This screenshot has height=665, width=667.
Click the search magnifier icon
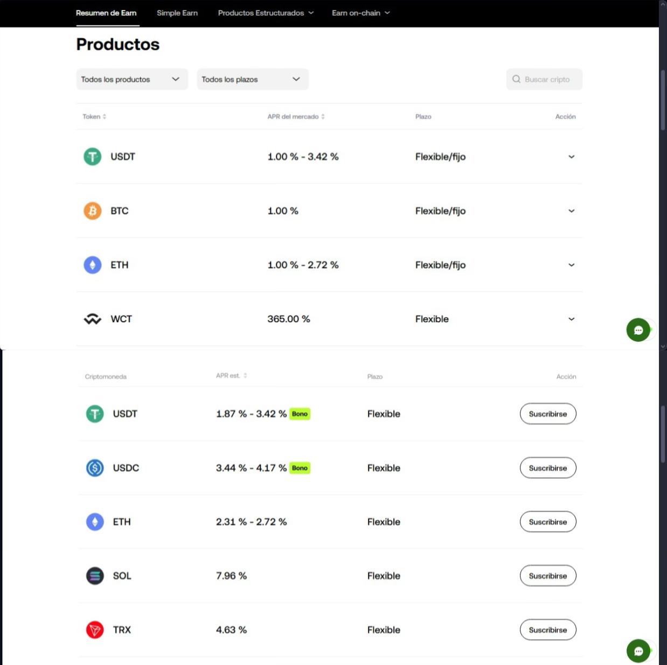point(516,79)
